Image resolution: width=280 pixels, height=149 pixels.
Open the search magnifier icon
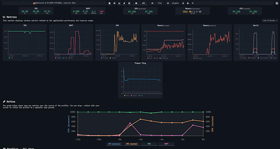193,3
